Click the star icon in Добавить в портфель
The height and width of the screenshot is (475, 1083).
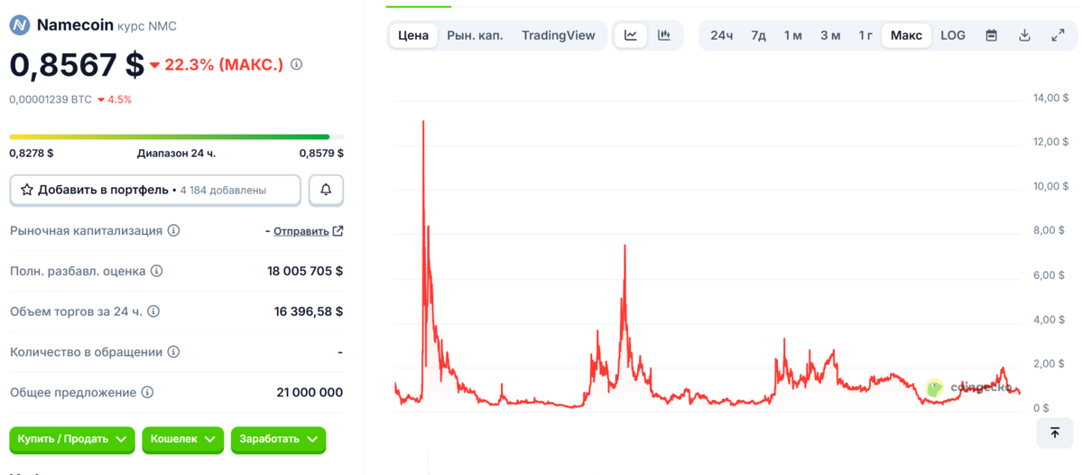click(x=27, y=191)
